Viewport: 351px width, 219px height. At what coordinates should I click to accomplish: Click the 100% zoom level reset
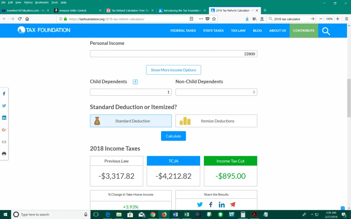point(329,19)
